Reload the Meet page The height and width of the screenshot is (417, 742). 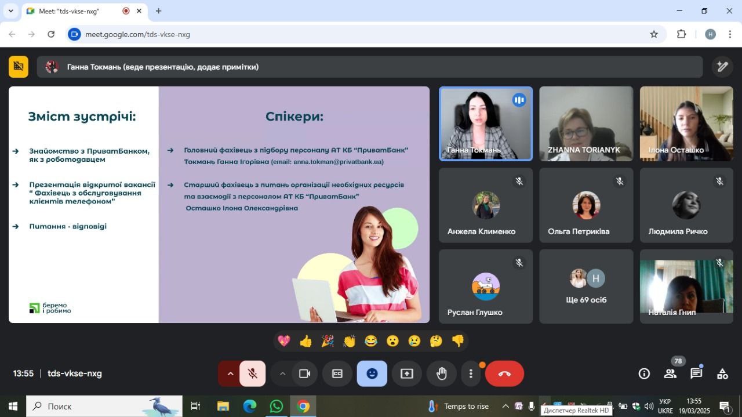click(51, 34)
